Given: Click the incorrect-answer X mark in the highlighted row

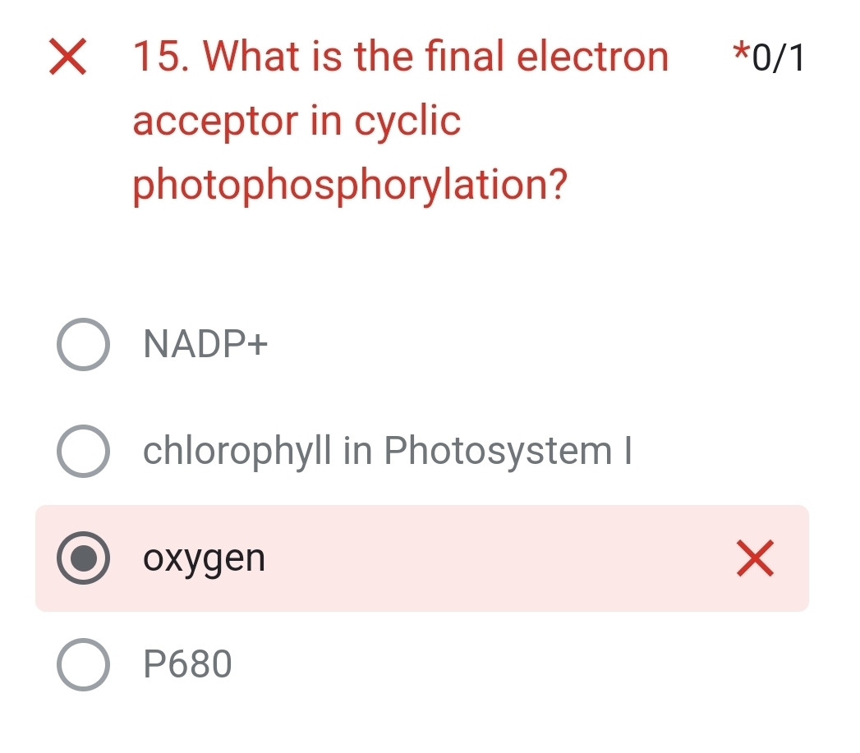Looking at the screenshot, I should coord(754,559).
